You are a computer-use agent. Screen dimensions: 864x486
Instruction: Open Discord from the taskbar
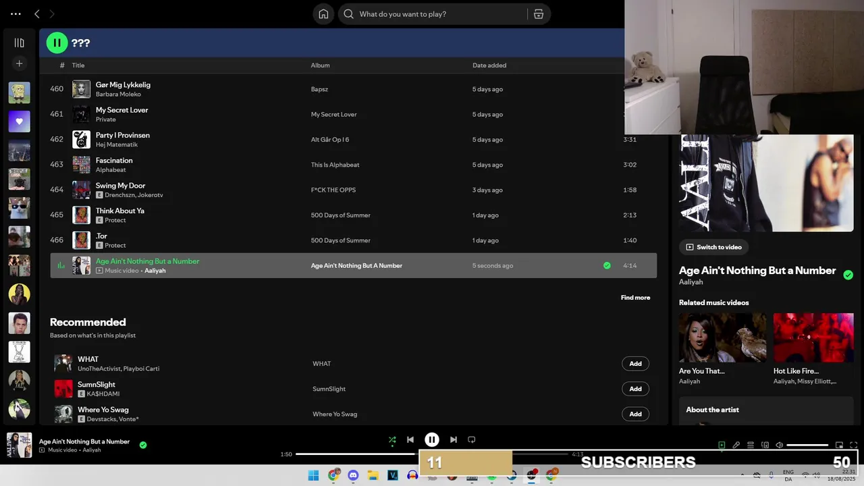353,475
